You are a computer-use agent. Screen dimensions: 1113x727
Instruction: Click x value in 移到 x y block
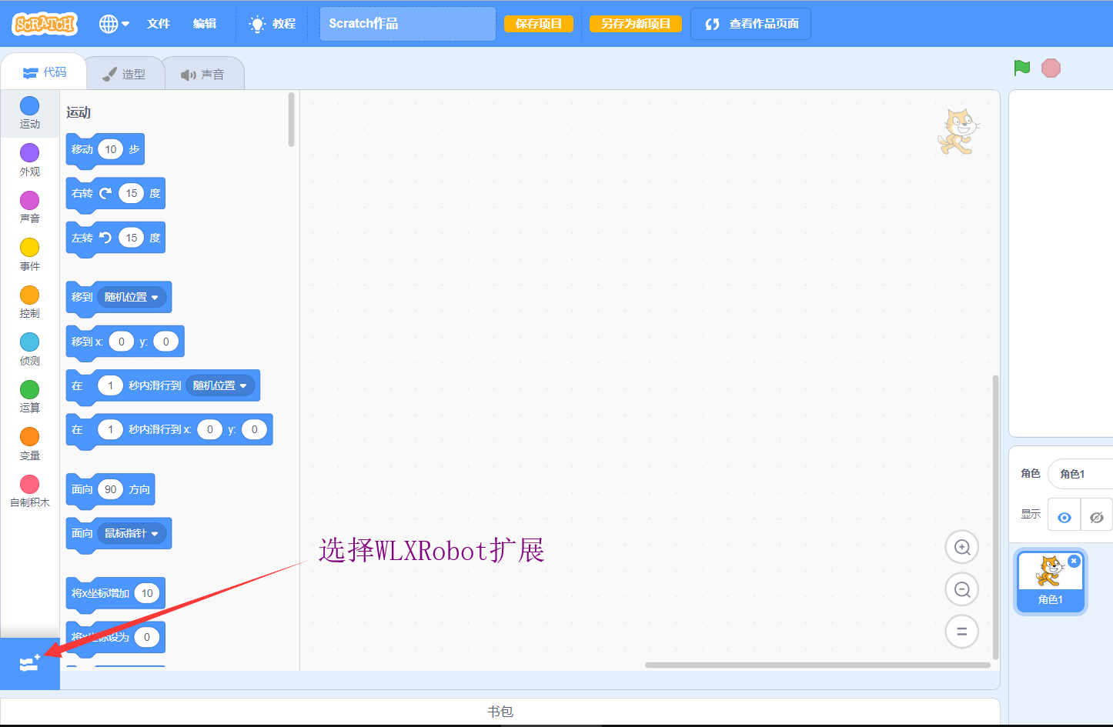pyautogui.click(x=121, y=342)
